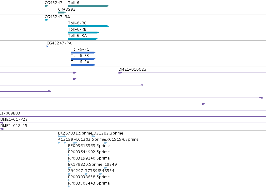Click the CG43247-PA protein label

point(59,43)
